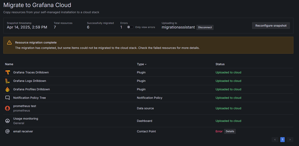Image resolution: width=299 pixels, height=146 pixels.
Task: Click the Grafana Profiles Drilldown name
Action: point(31,89)
